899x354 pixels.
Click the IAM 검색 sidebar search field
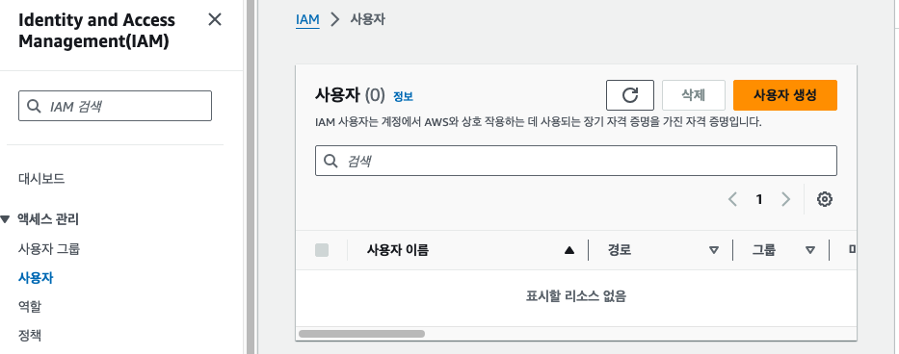(x=115, y=106)
